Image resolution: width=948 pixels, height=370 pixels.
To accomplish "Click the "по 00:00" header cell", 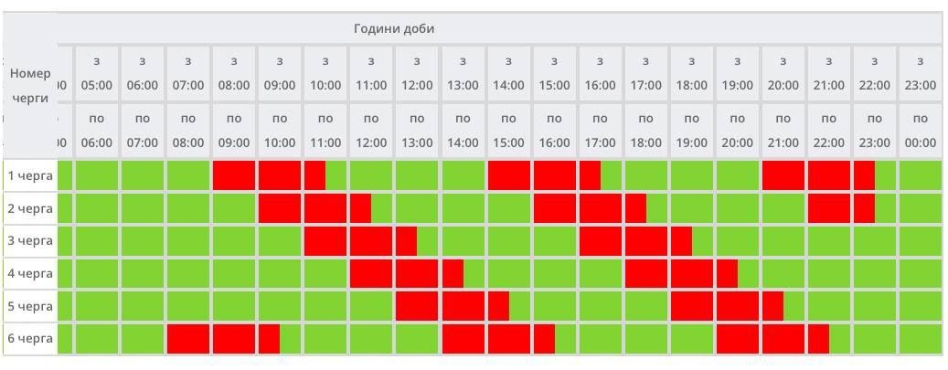I will click(x=921, y=131).
